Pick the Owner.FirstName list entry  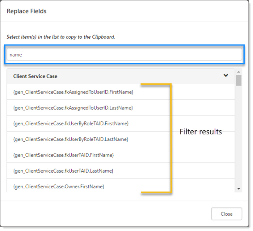click(121, 185)
